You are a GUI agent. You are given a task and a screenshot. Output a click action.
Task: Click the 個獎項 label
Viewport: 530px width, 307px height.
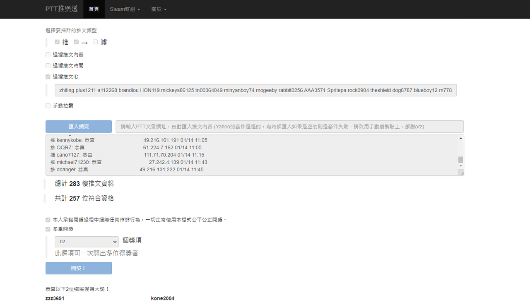click(x=132, y=240)
